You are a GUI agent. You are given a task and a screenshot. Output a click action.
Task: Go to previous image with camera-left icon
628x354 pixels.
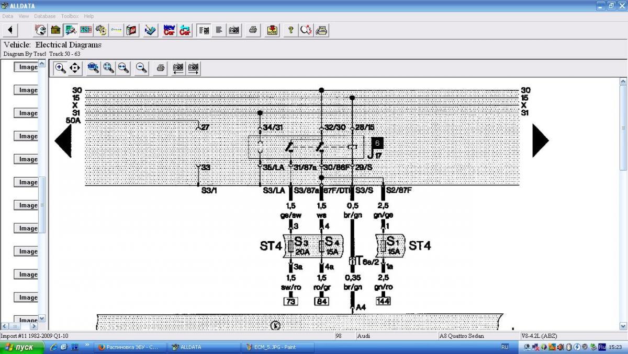[x=178, y=68]
